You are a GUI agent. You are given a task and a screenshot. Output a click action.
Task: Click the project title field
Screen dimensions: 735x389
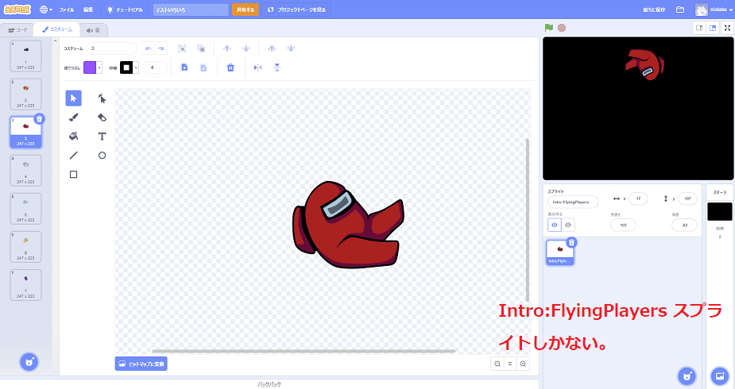191,10
